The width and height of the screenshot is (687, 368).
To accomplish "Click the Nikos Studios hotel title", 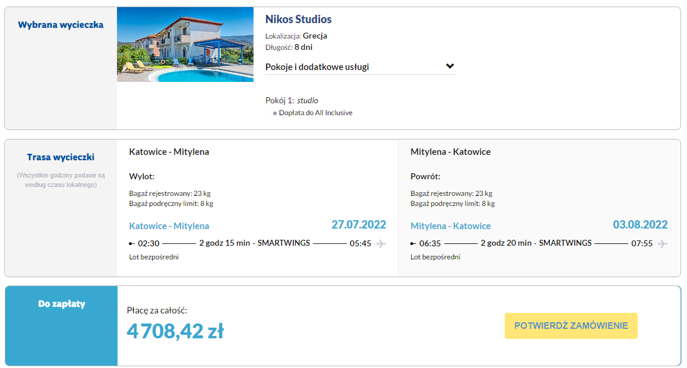I will [x=299, y=20].
